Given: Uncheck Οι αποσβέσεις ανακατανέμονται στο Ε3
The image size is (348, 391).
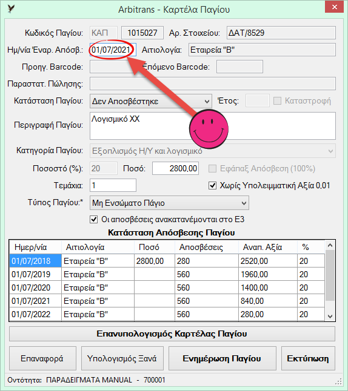Looking at the screenshot, I should [94, 220].
